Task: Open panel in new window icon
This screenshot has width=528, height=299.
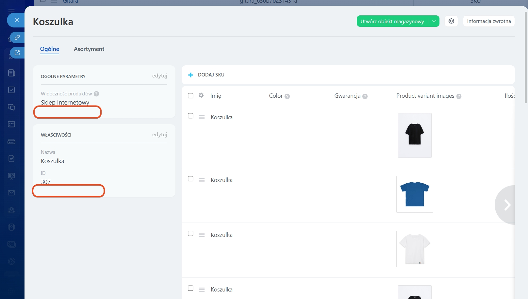Action: coord(17,53)
